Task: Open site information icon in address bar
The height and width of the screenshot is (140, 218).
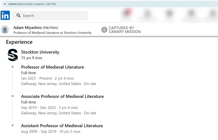Action: click(5, 4)
